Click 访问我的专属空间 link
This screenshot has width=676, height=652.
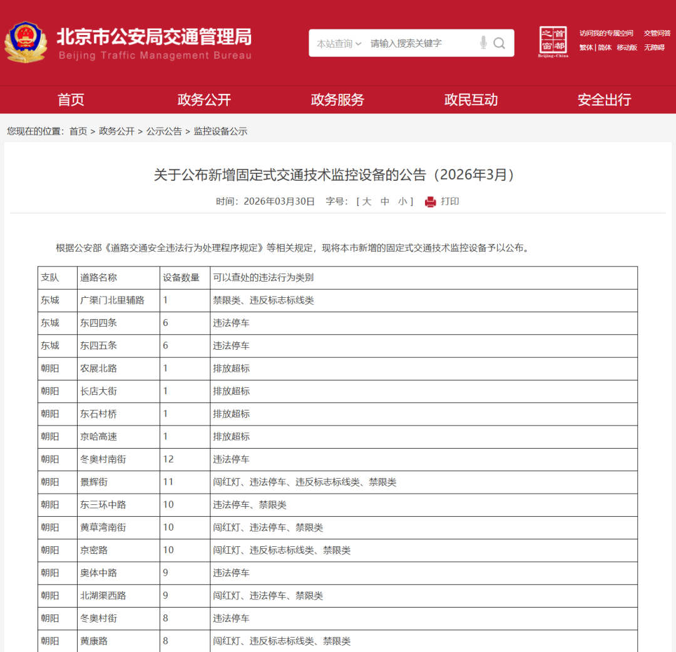[606, 33]
